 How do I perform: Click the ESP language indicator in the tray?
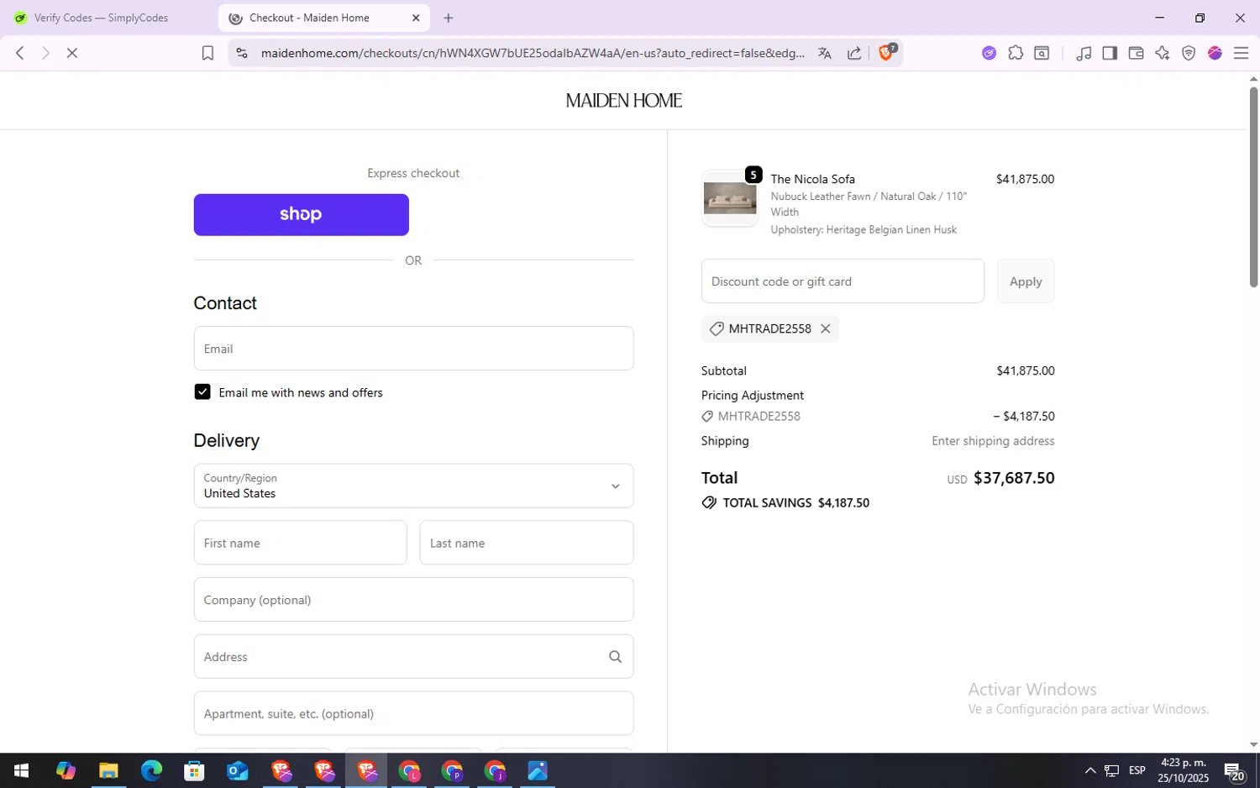click(x=1137, y=770)
